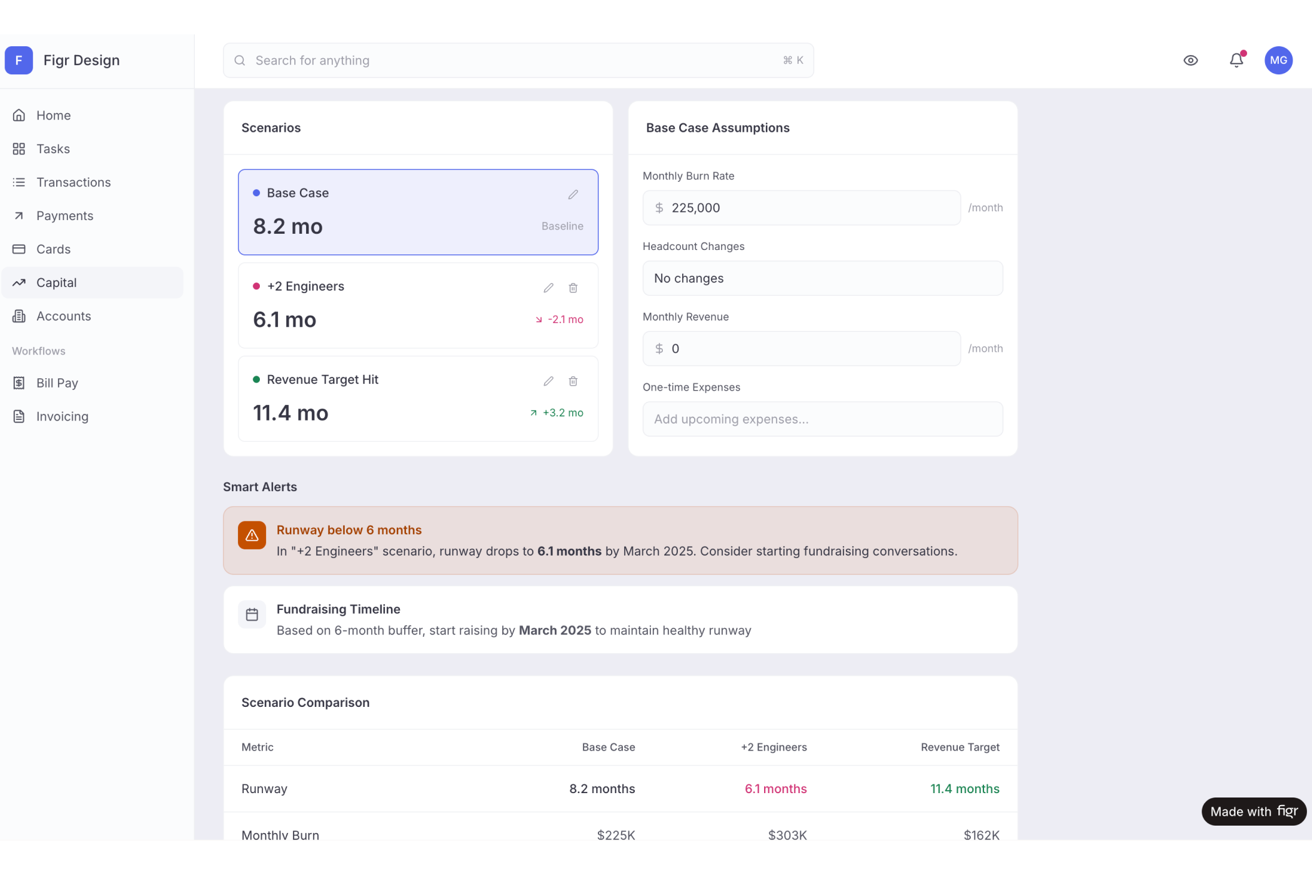The width and height of the screenshot is (1312, 875).
Task: Open the Invoicing page
Action: (62, 416)
